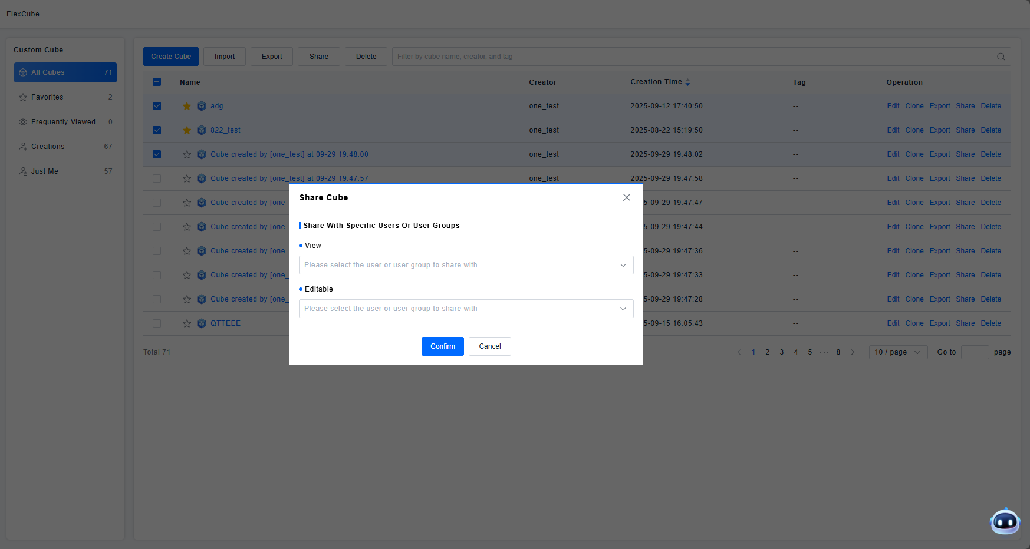Star the QTTEEE cube as favorite
Screen dimensions: 1030x549
tap(187, 323)
